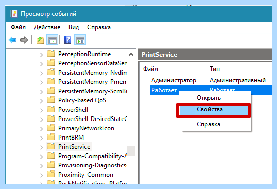The width and height of the screenshot is (277, 189).
Task: Expand the PrintBRM tree node
Action: [42, 138]
